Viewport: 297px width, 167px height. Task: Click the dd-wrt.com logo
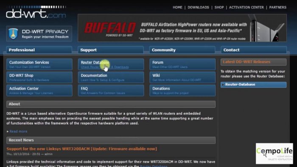pyautogui.click(x=36, y=12)
